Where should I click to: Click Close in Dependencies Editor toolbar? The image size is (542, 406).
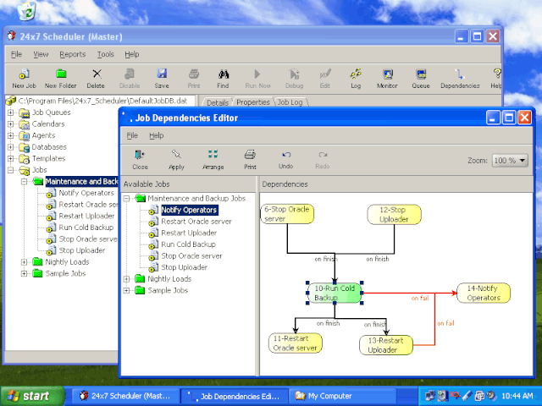tap(140, 160)
